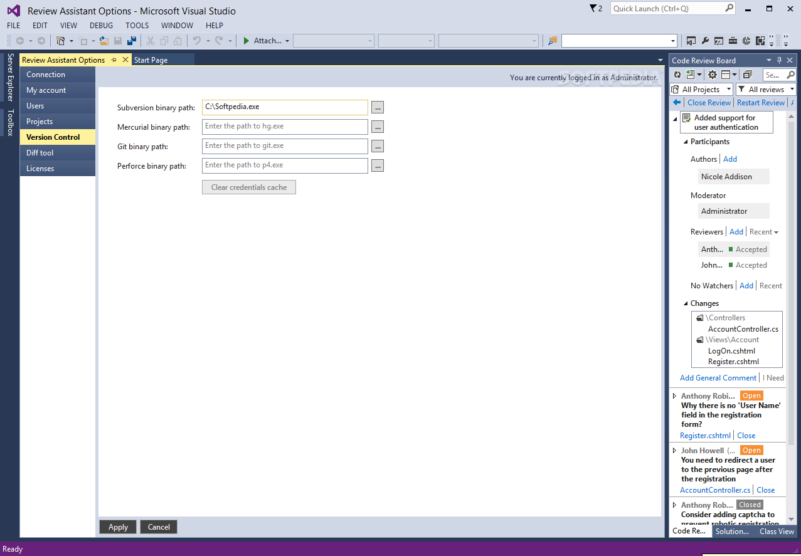Click the Mercurial binary path field

click(285, 127)
